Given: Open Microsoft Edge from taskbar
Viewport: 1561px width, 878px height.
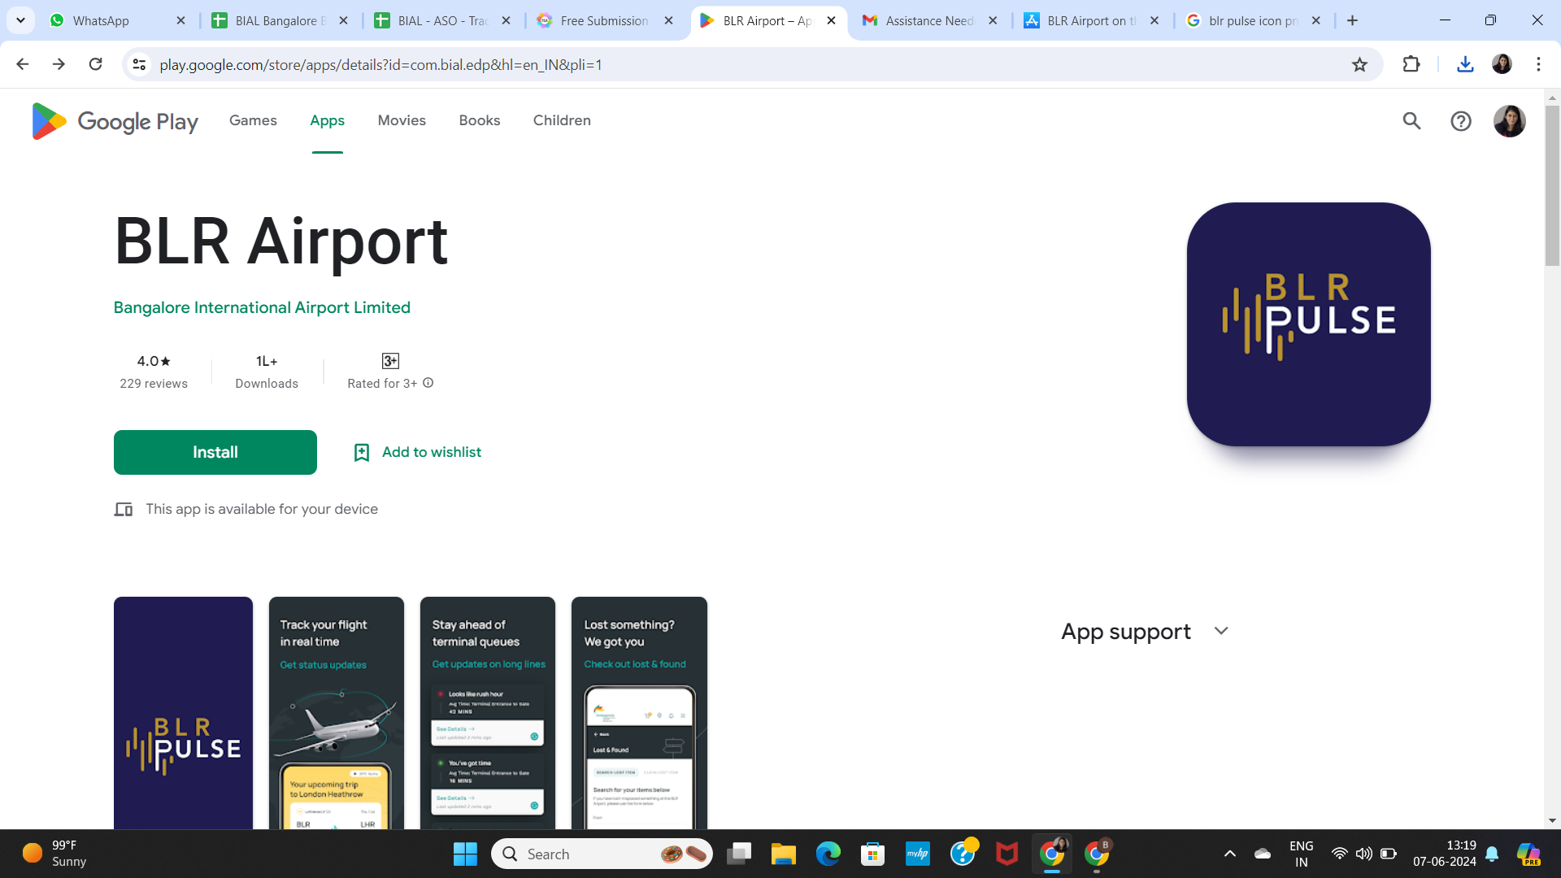Looking at the screenshot, I should (828, 854).
